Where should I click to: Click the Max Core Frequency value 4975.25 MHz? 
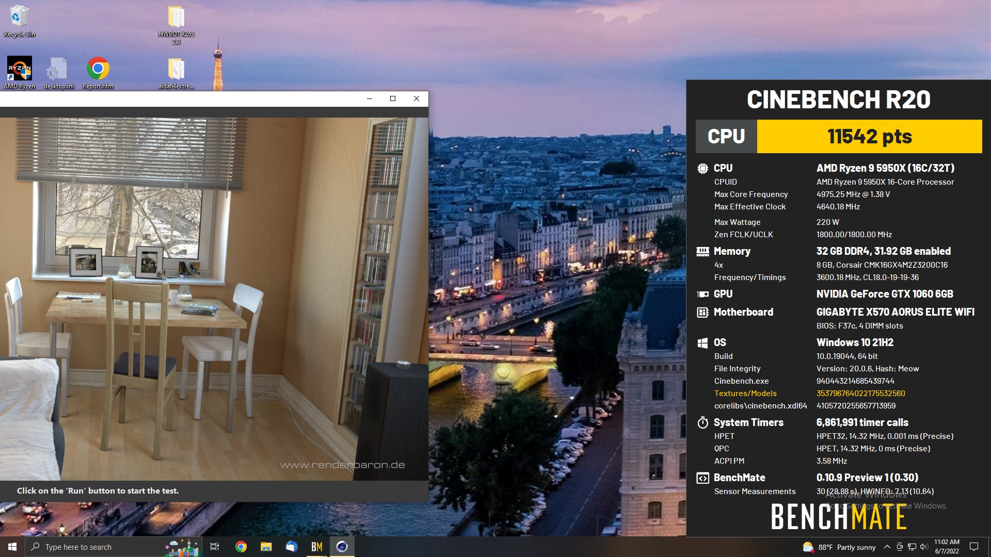(853, 194)
